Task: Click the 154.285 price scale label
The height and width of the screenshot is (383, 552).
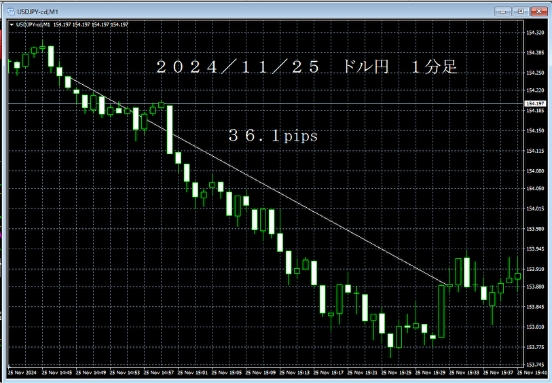Action: (x=535, y=53)
